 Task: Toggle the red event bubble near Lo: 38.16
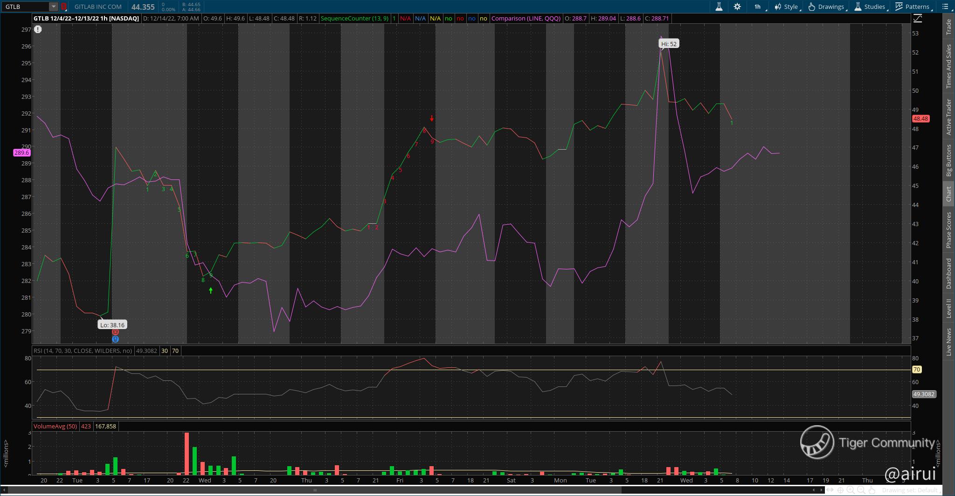point(116,332)
